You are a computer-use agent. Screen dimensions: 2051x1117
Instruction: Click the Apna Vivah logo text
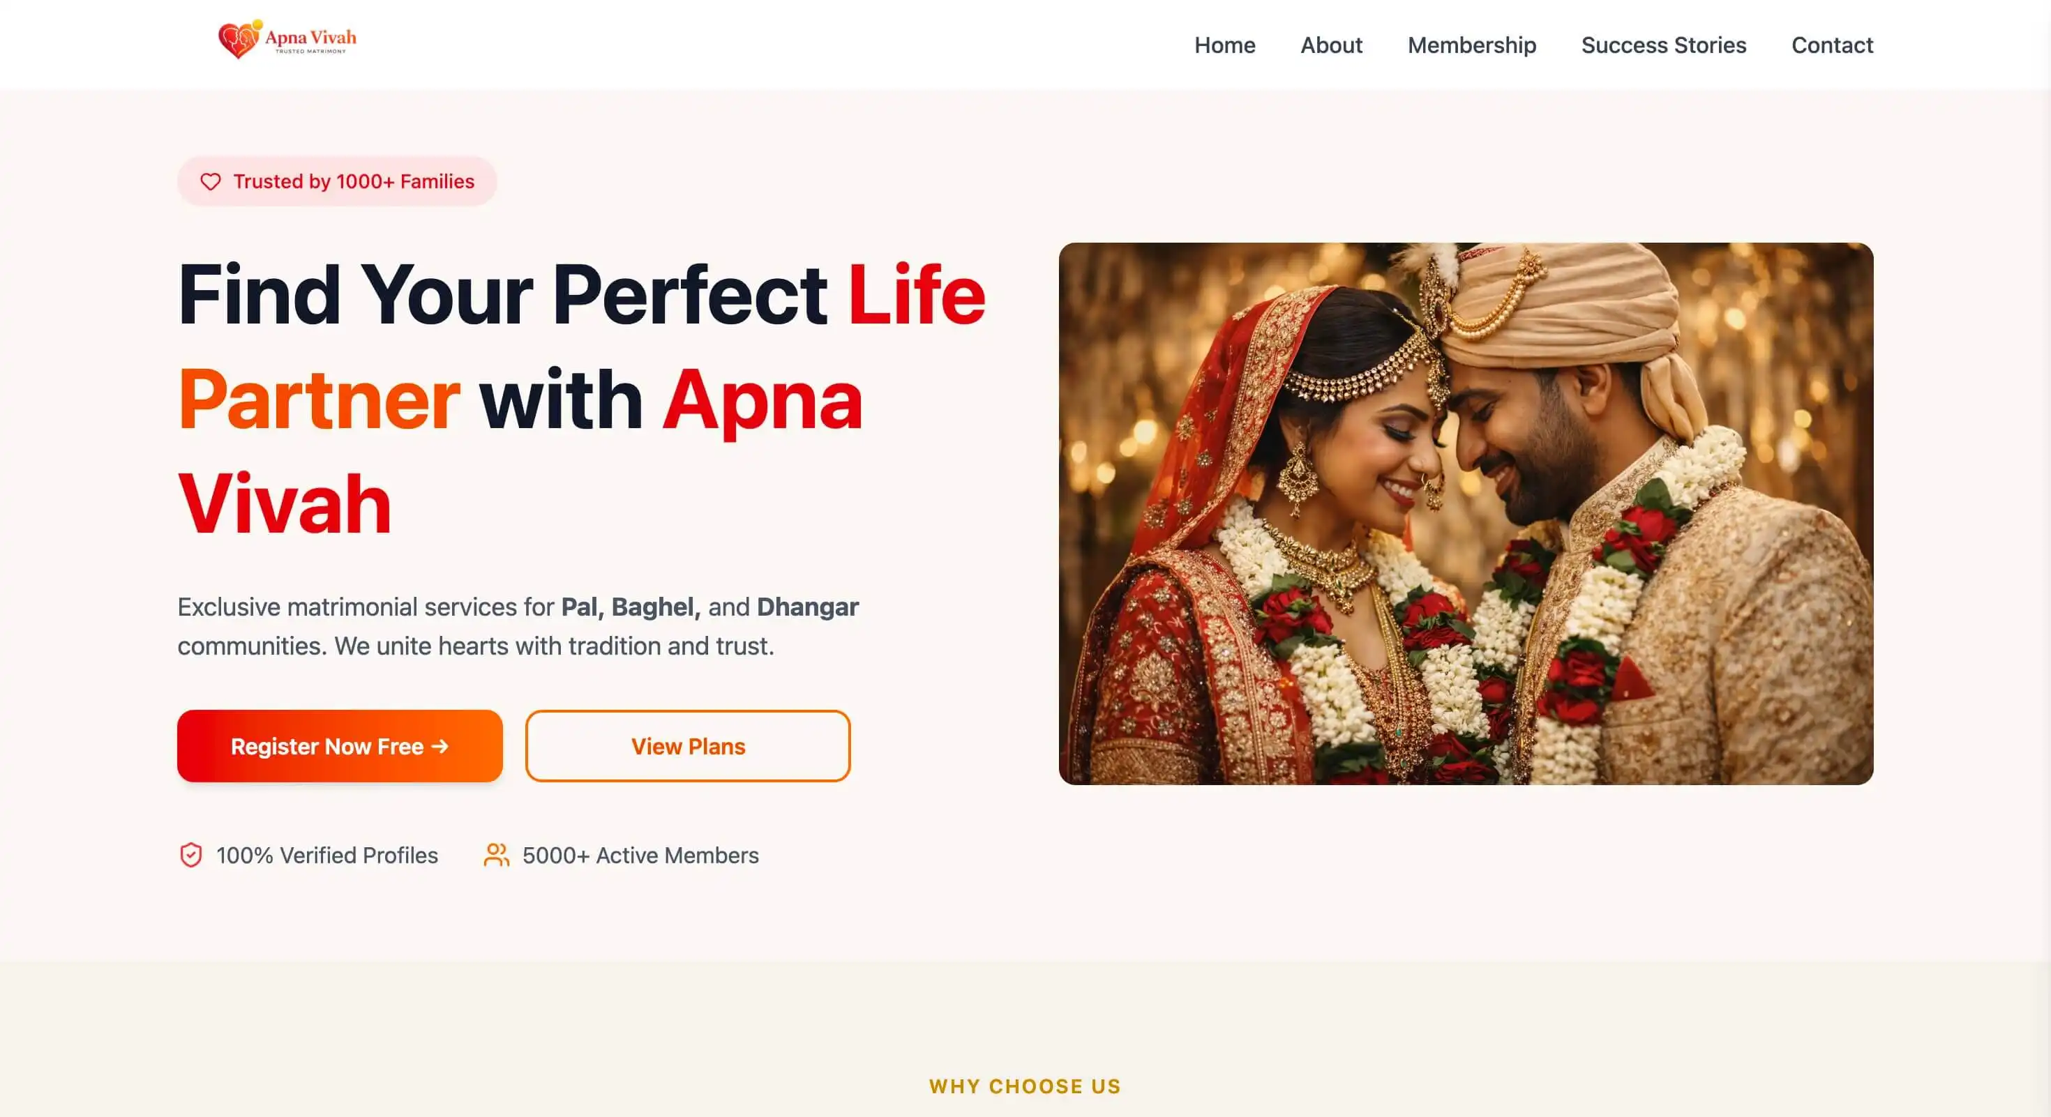point(310,40)
